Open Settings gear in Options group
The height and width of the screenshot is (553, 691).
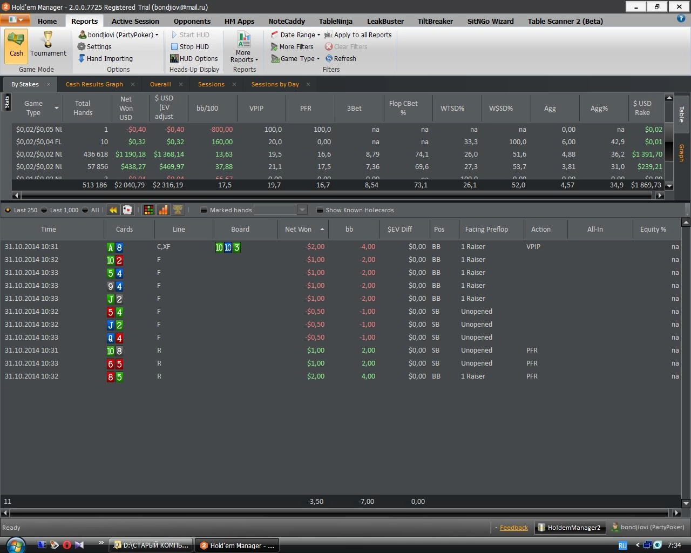coord(95,47)
